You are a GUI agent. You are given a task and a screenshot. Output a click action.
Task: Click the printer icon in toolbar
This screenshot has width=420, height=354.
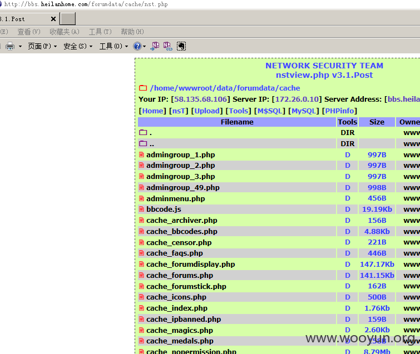click(10, 46)
